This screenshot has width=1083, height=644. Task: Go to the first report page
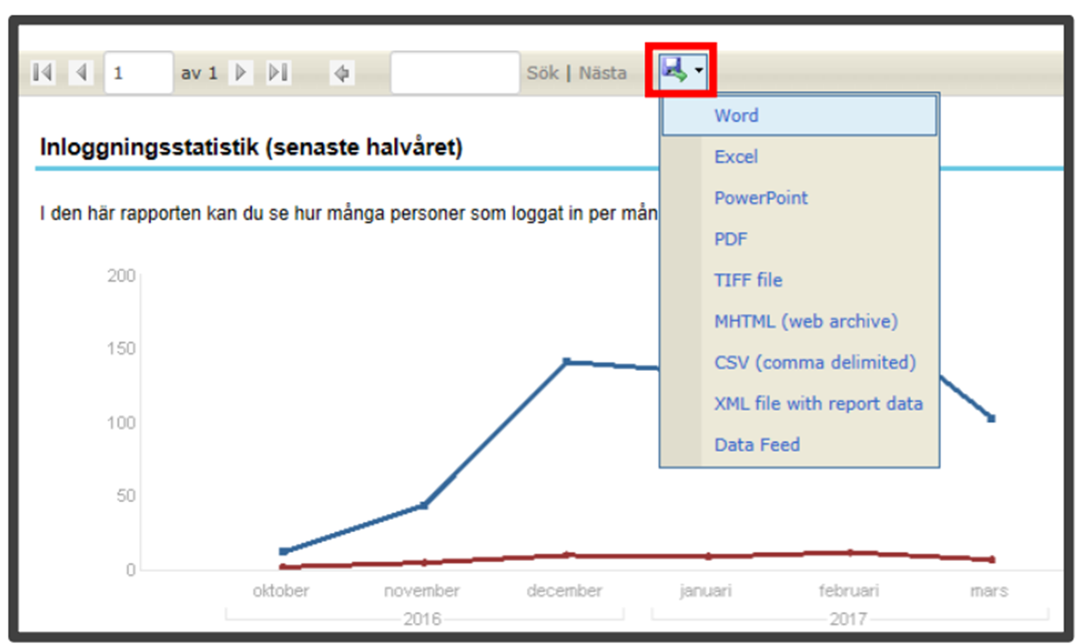pyautogui.click(x=42, y=73)
